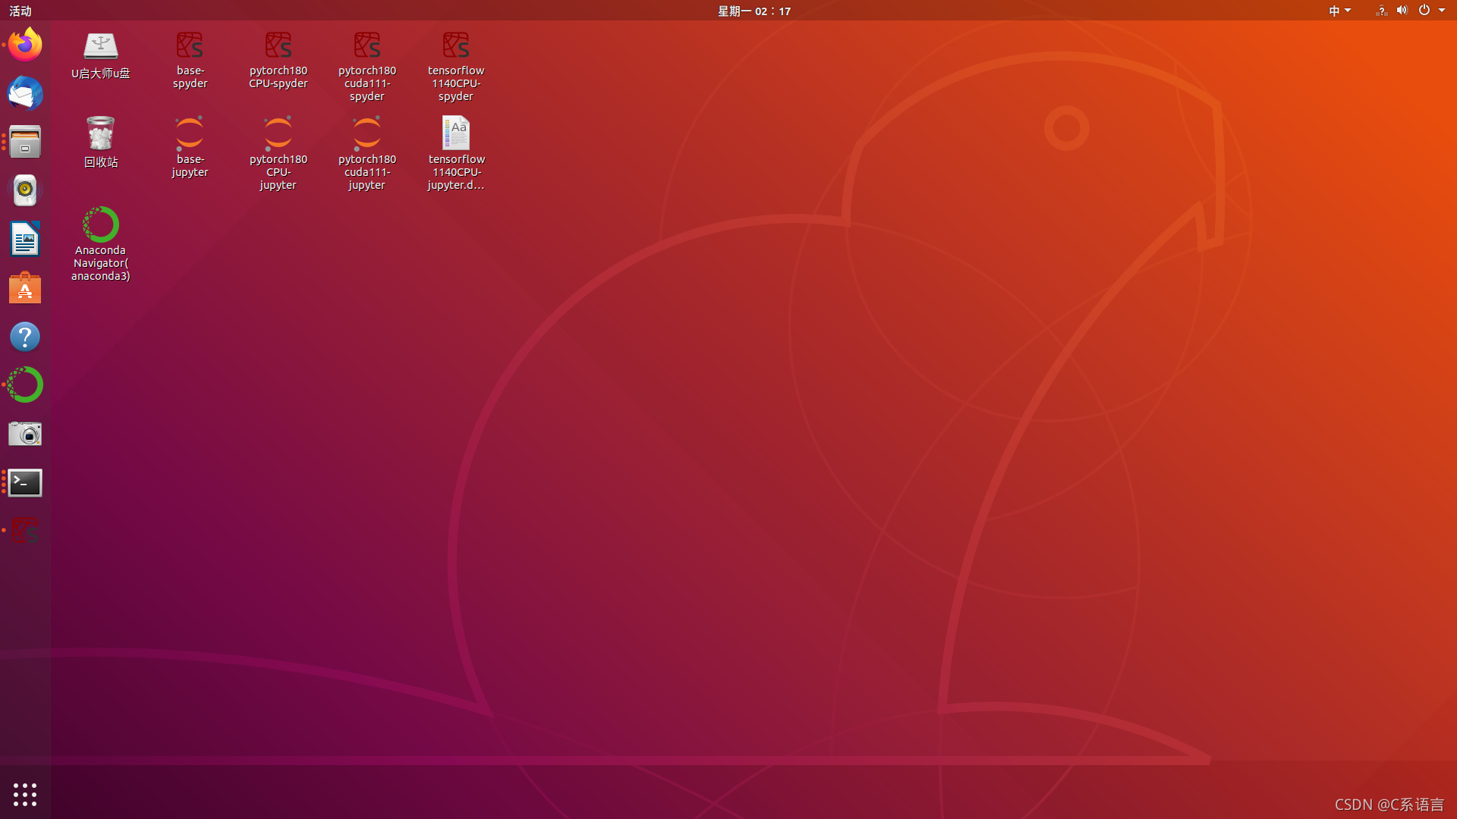Open the Files manager in the dock

click(25, 142)
